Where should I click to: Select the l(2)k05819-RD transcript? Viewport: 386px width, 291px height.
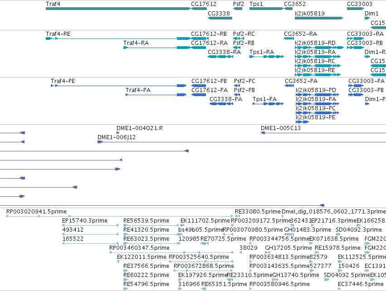coord(319,48)
